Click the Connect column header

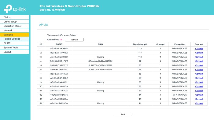199,44
